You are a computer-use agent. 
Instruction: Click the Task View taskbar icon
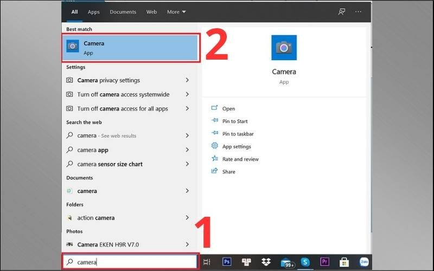coord(207,262)
